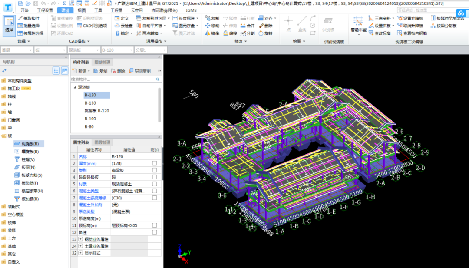This screenshot has height=268, width=469.
Task: Toggle 附加 checkbox for 是否是楼板 row
Action: pos(154,177)
